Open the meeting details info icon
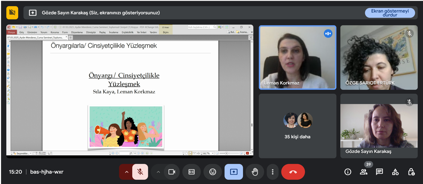The width and height of the screenshot is (423, 184). [x=348, y=172]
